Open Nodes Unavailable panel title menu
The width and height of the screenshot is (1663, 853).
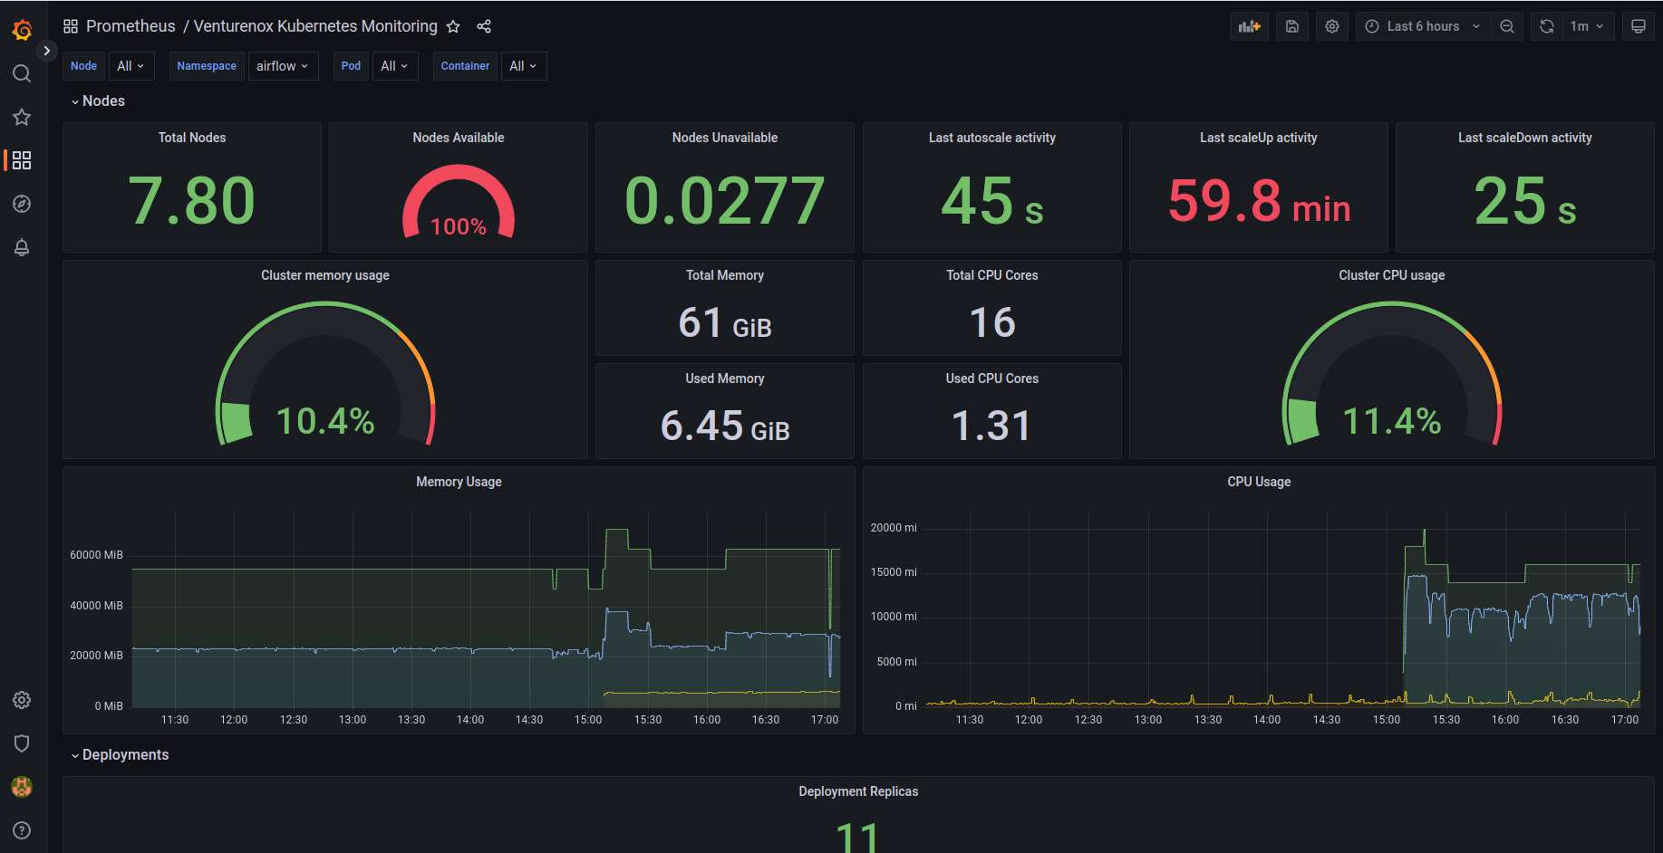[725, 138]
